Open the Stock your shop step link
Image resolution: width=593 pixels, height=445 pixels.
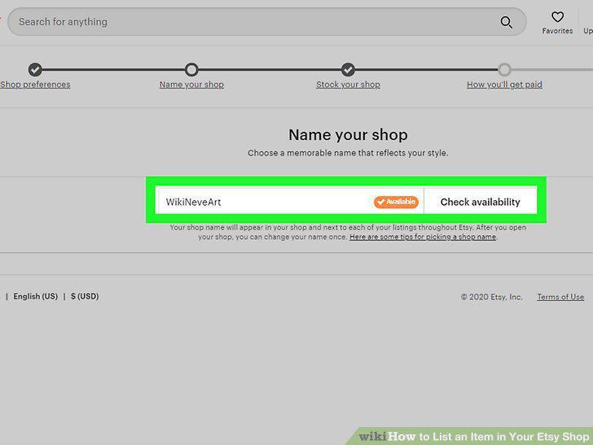(x=348, y=85)
